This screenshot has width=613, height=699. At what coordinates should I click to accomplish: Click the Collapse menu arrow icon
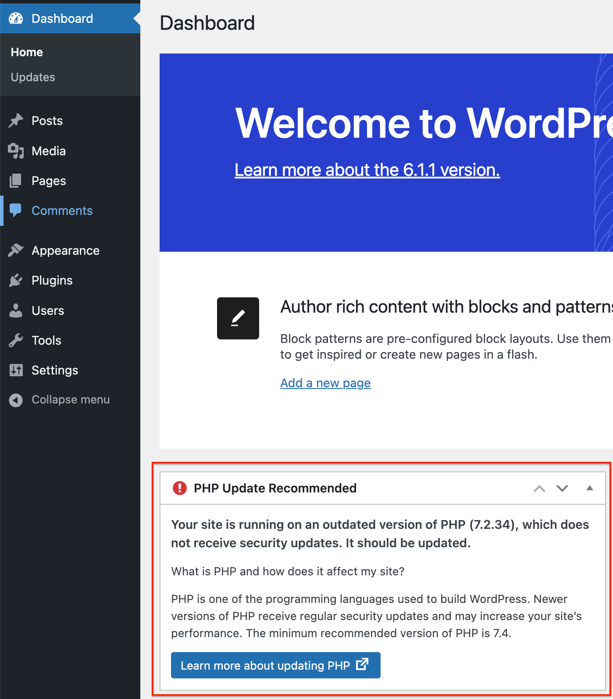(x=16, y=400)
